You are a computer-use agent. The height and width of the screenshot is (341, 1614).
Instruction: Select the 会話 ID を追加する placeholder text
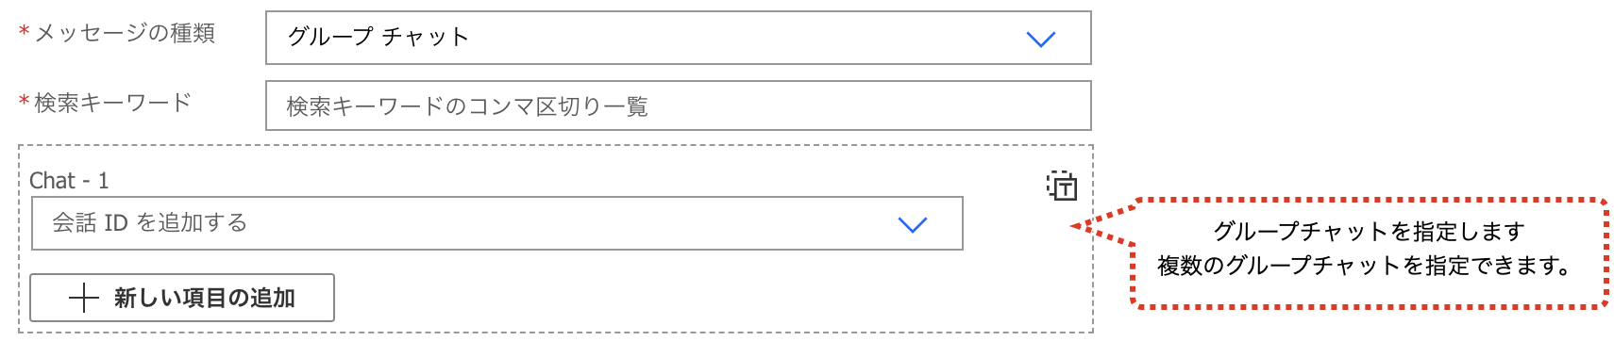(149, 223)
